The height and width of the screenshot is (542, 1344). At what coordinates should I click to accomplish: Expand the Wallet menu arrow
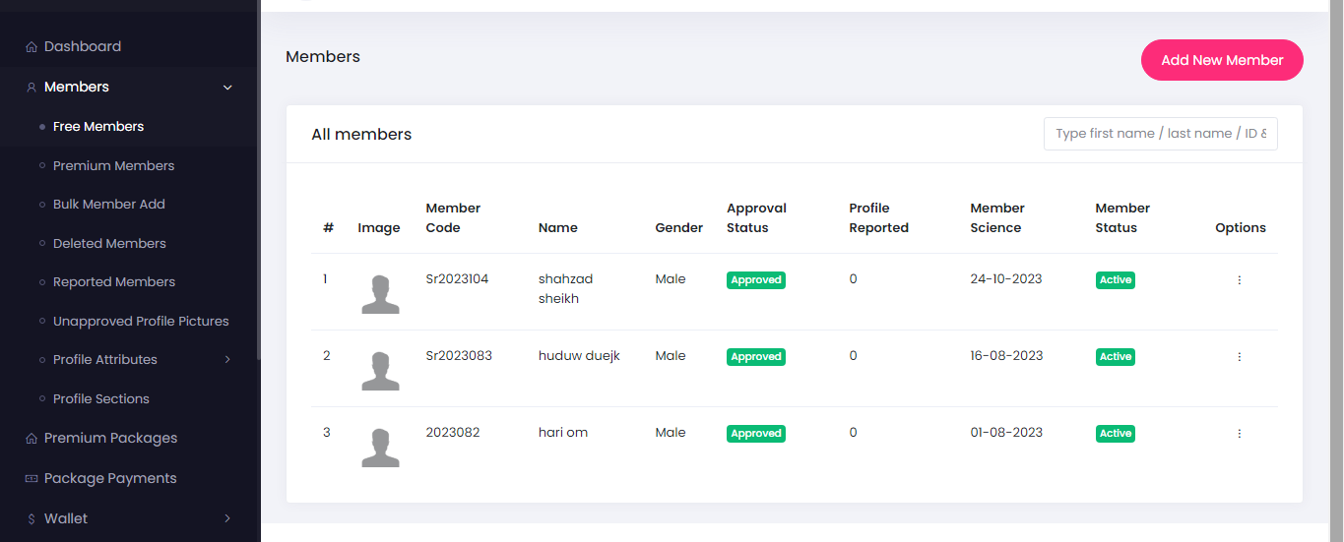click(x=227, y=518)
